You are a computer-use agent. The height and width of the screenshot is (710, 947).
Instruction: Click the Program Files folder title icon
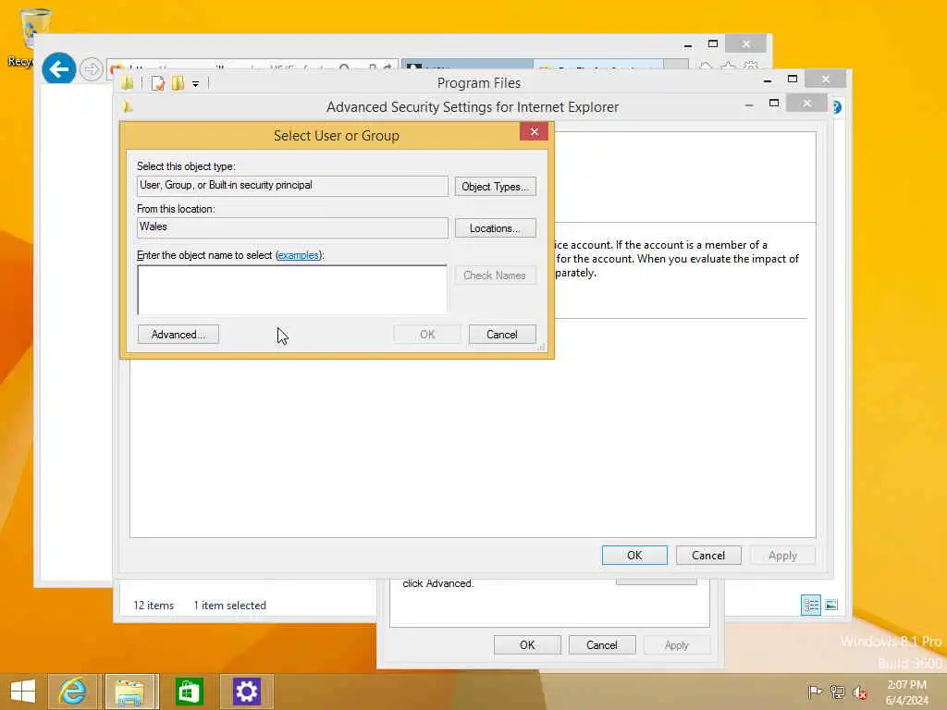(x=127, y=83)
